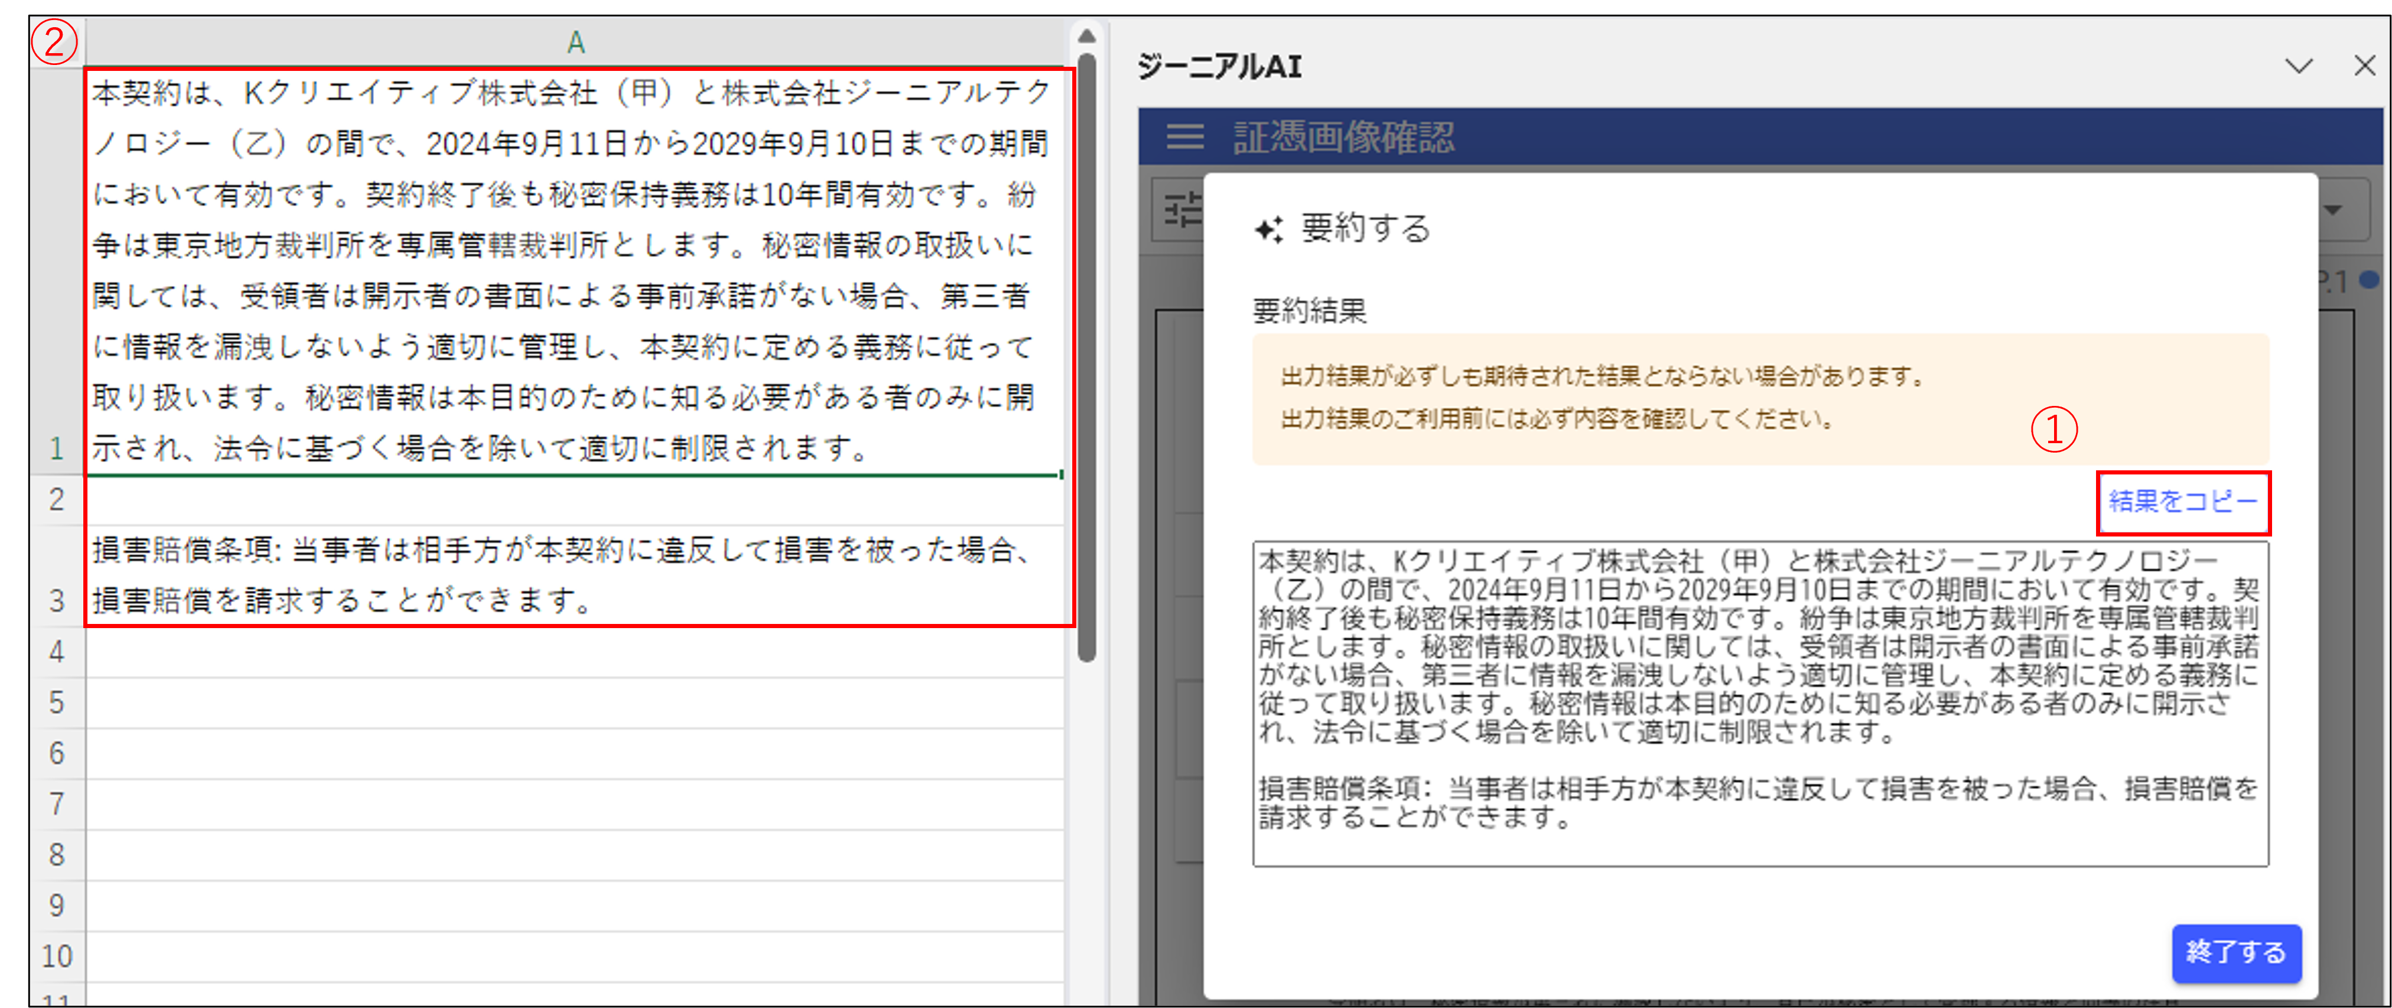Select column A header
Image resolution: width=2392 pixels, height=1008 pixels.
575,42
